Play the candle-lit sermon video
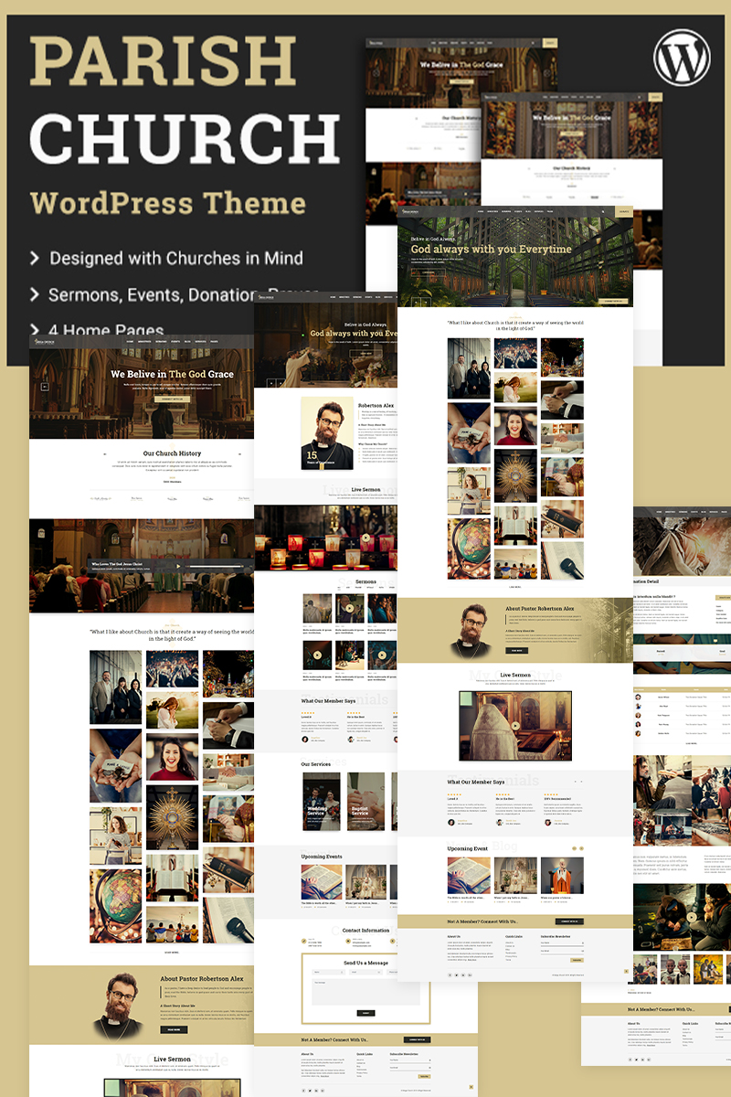The height and width of the screenshot is (1097, 731). (x=366, y=537)
